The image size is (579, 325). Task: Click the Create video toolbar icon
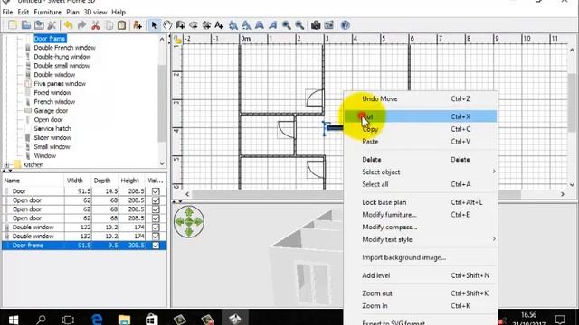328,25
